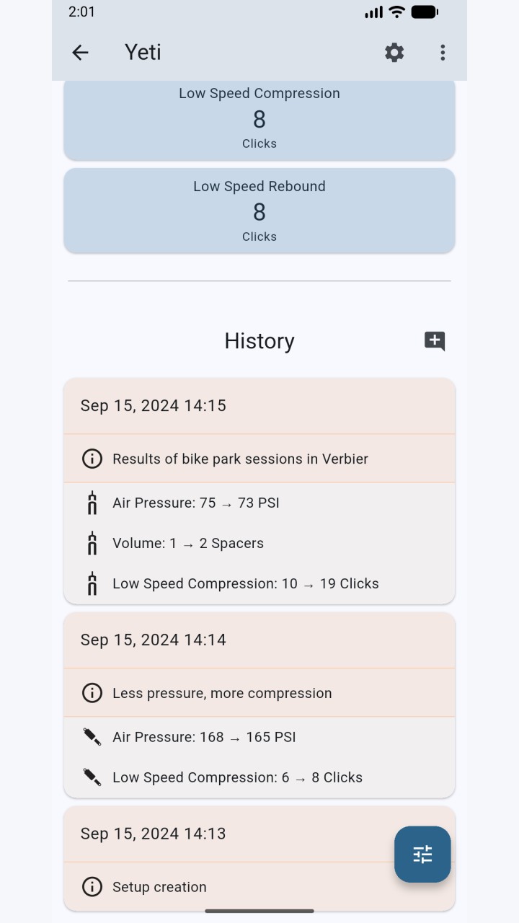Tap the Yeti title in the app bar

pos(143,52)
